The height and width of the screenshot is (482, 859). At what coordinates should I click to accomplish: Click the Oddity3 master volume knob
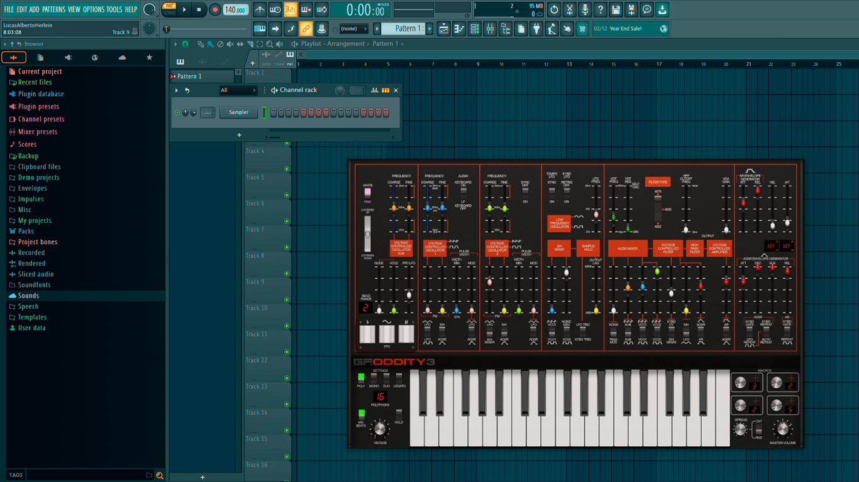coord(782,429)
